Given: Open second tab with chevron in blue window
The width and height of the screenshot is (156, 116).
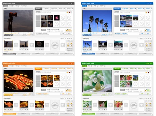Looking at the screenshot, I should point(125,9).
